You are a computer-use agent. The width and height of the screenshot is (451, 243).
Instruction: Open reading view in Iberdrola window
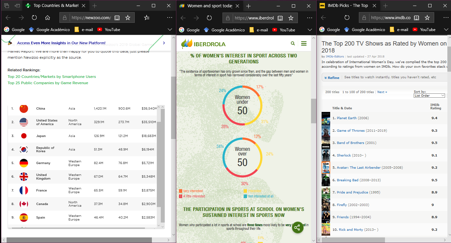[x=280, y=18]
